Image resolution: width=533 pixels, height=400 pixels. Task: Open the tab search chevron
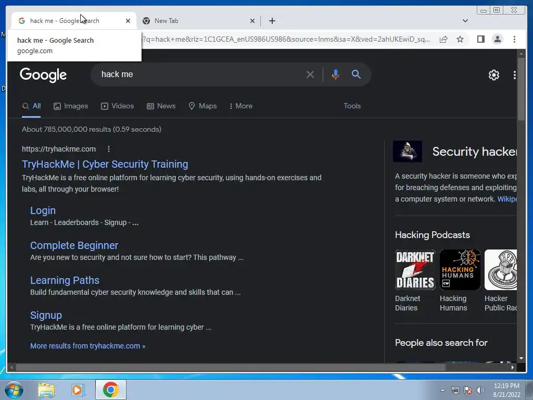pyautogui.click(x=465, y=21)
